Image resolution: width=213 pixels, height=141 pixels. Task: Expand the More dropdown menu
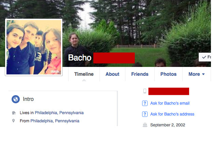[196, 74]
